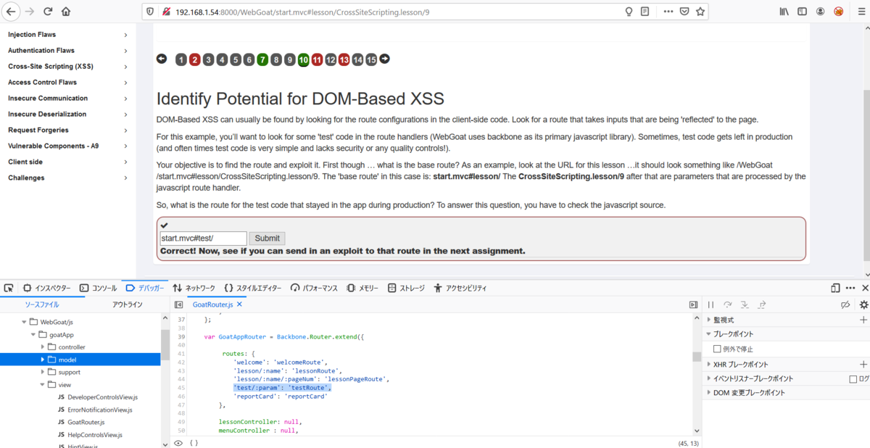Toggle reader view icon in address bar

[x=645, y=12]
